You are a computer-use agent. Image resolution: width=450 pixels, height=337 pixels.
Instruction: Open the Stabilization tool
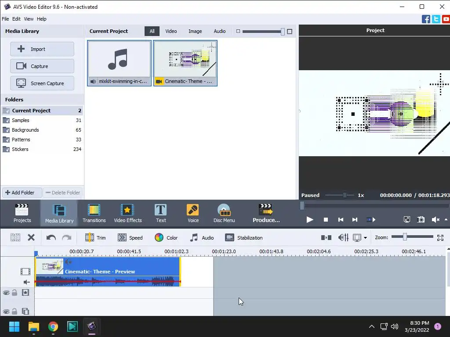pyautogui.click(x=244, y=237)
